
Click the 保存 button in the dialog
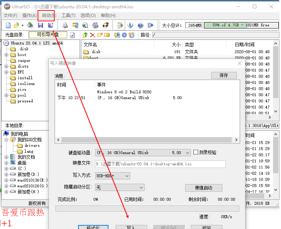[224, 75]
